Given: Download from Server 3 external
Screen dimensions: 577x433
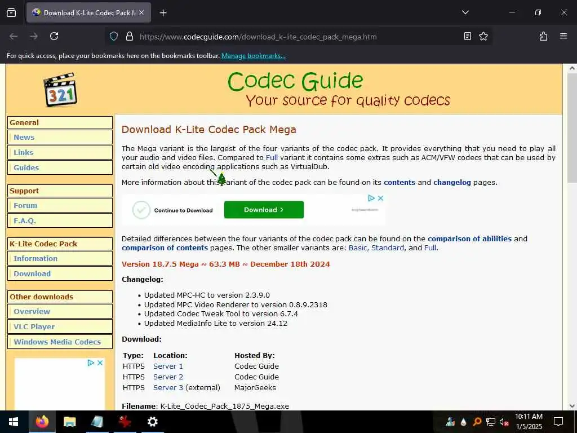Looking at the screenshot, I should click(x=168, y=387).
